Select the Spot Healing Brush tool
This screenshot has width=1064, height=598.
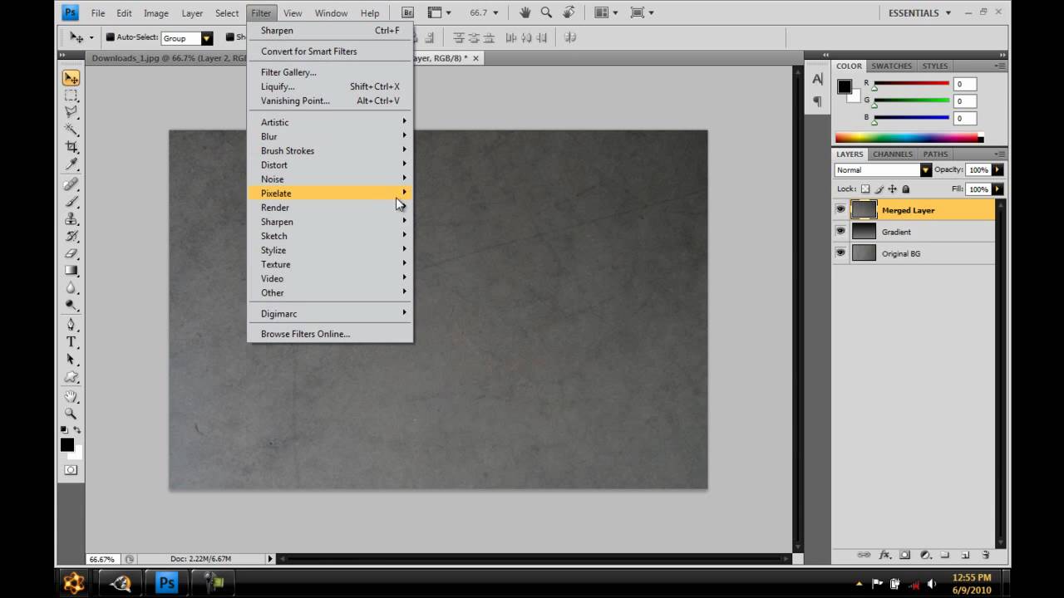[71, 184]
